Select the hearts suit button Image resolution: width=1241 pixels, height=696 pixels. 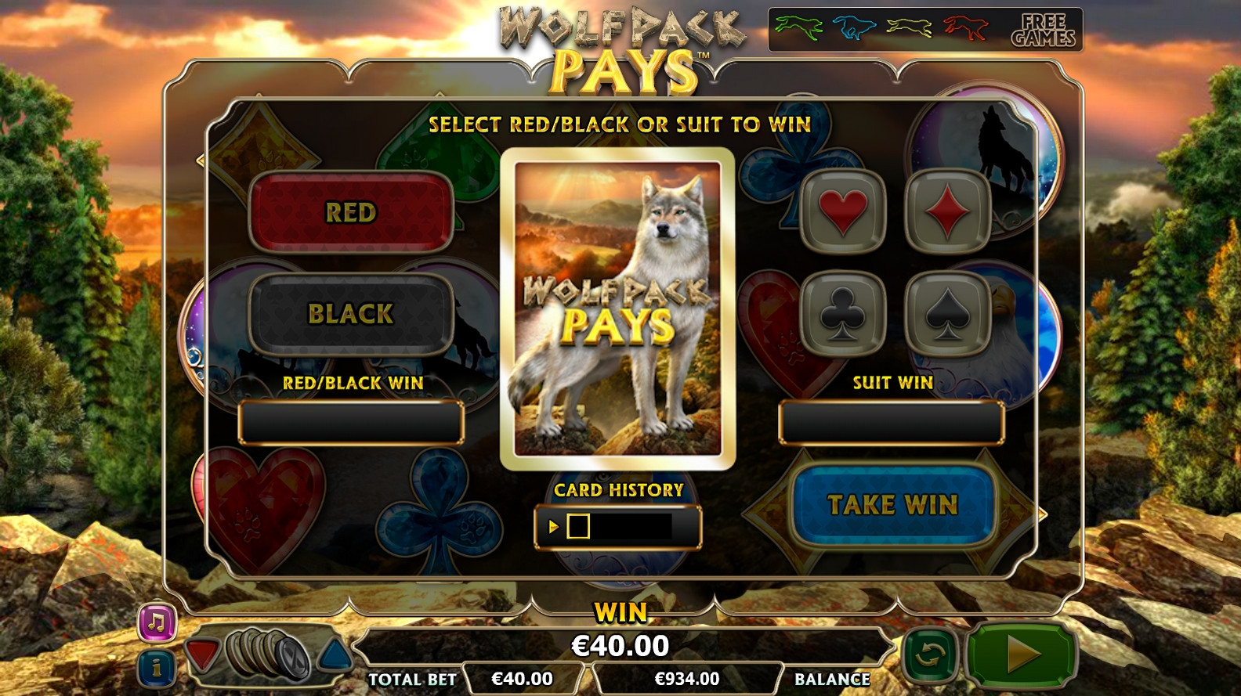843,211
